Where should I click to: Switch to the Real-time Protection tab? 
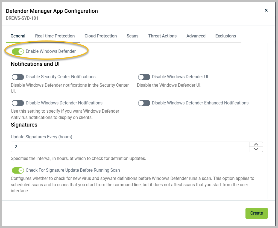pos(55,36)
